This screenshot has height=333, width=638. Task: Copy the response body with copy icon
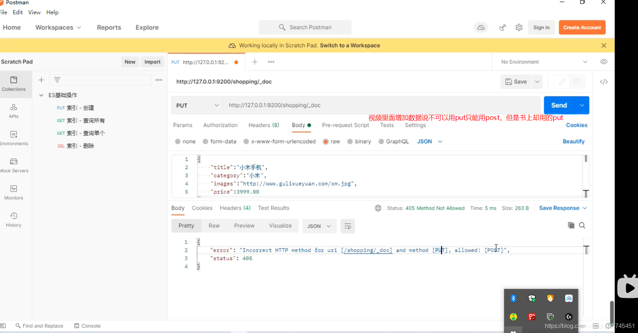tap(571, 225)
